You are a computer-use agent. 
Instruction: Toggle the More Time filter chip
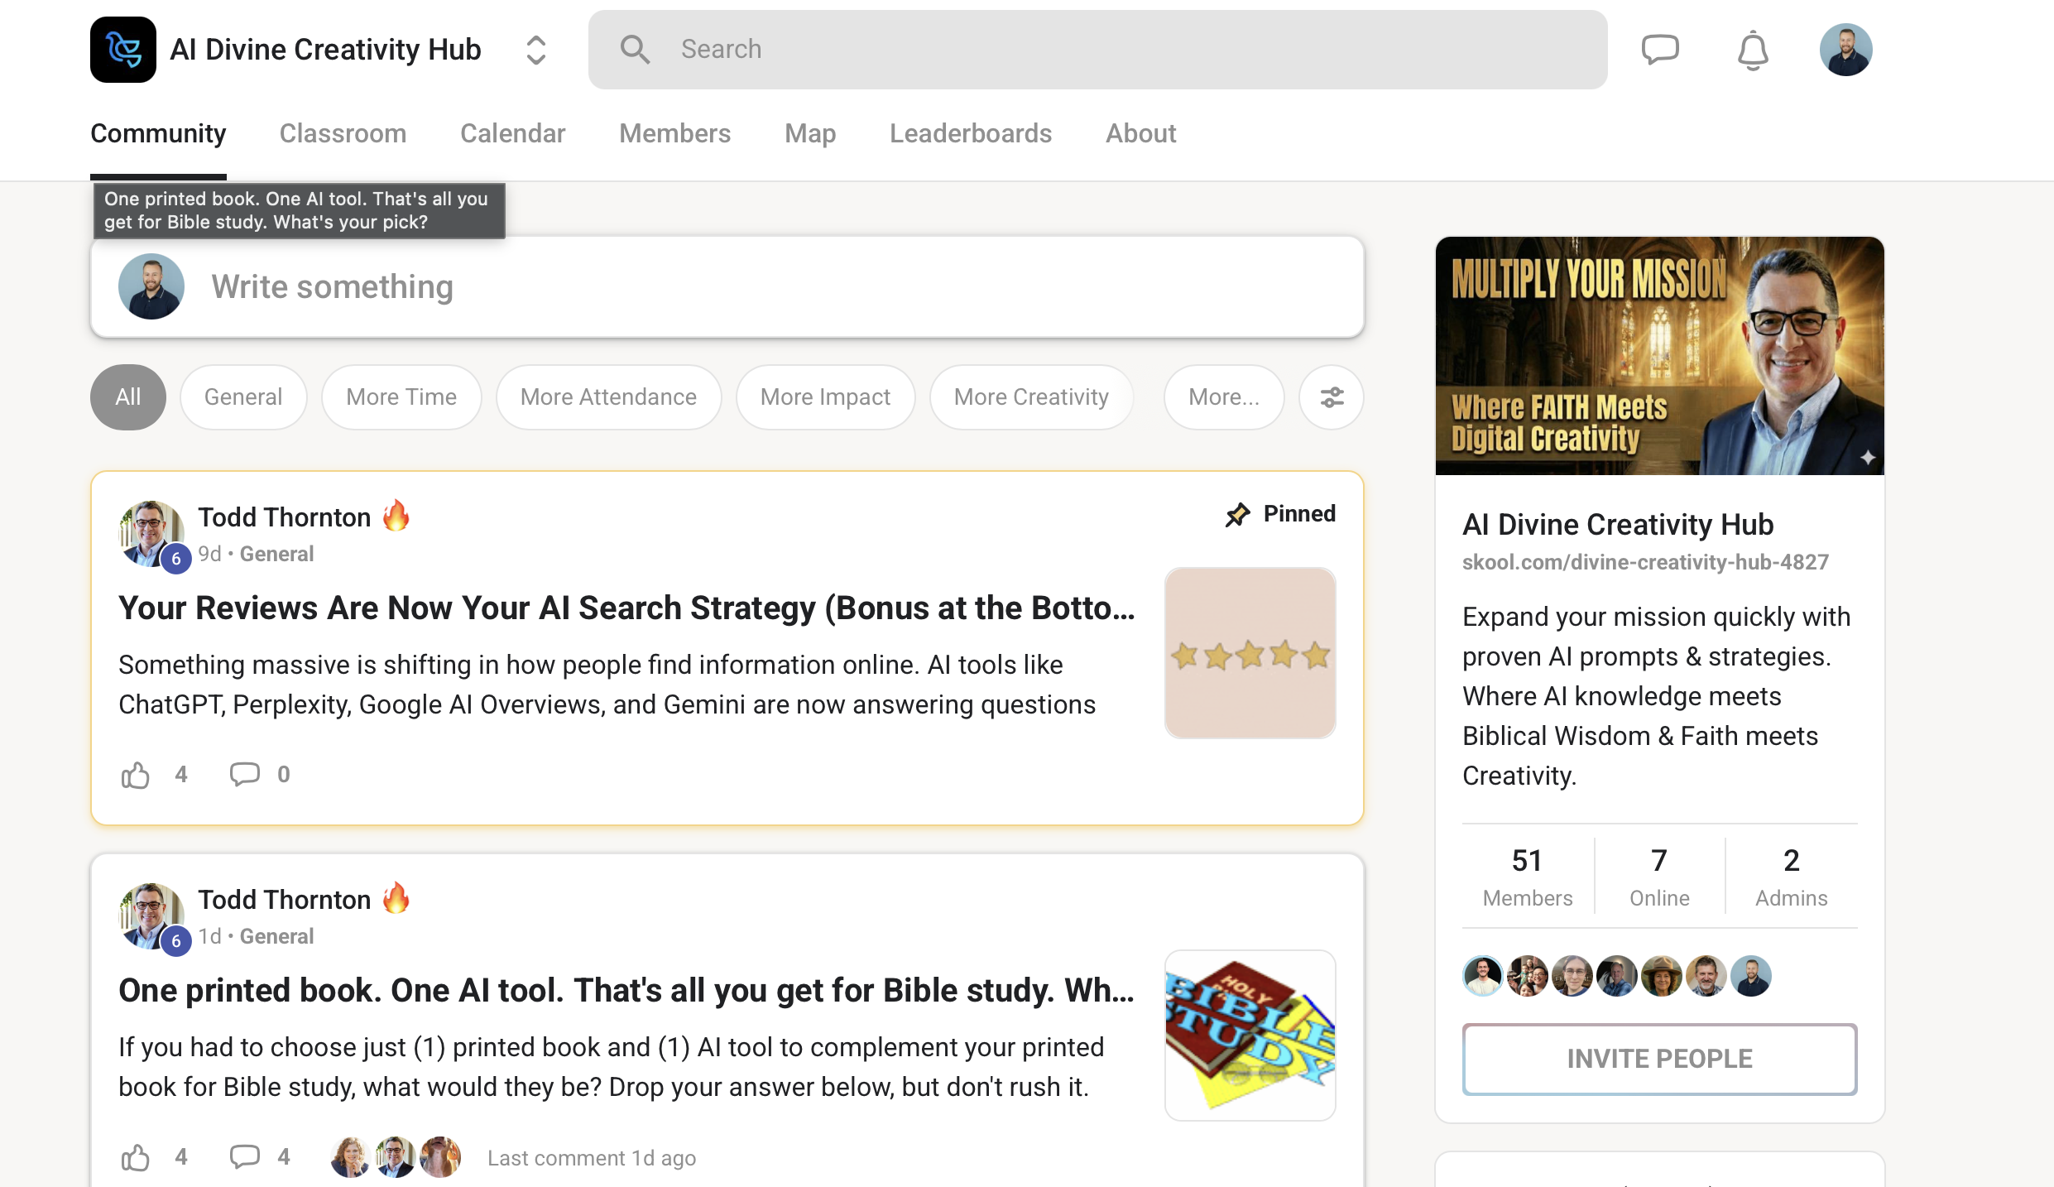coord(401,397)
